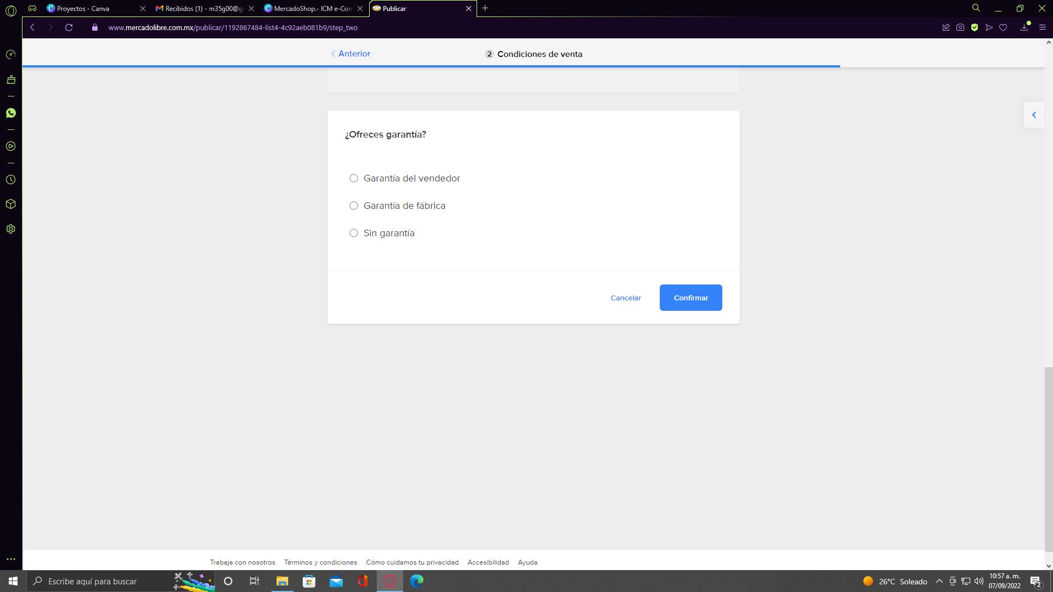Select Garantía de fábrica option
Screen dimensions: 1053x592
pos(354,206)
